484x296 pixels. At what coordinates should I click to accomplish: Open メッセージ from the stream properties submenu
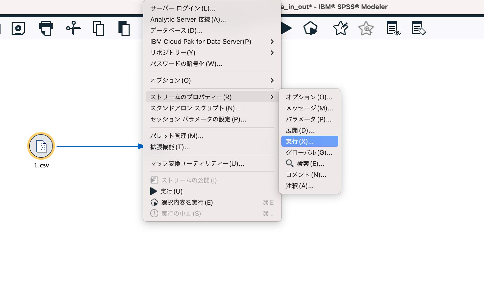tap(310, 108)
